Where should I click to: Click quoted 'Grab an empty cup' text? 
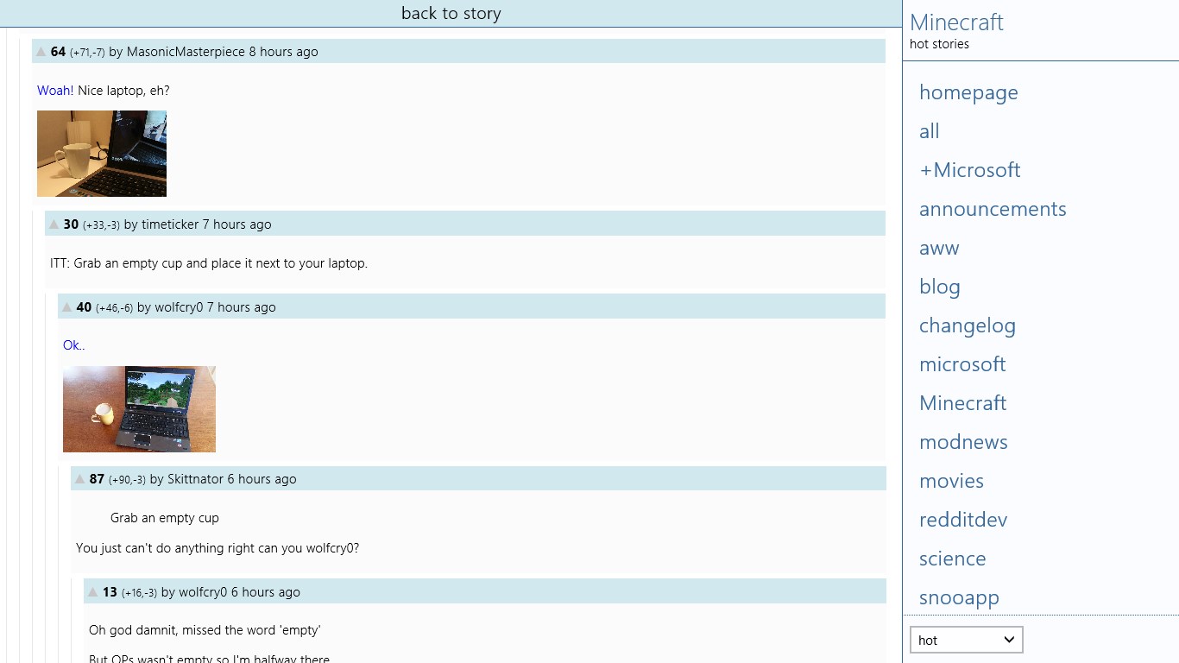(165, 518)
